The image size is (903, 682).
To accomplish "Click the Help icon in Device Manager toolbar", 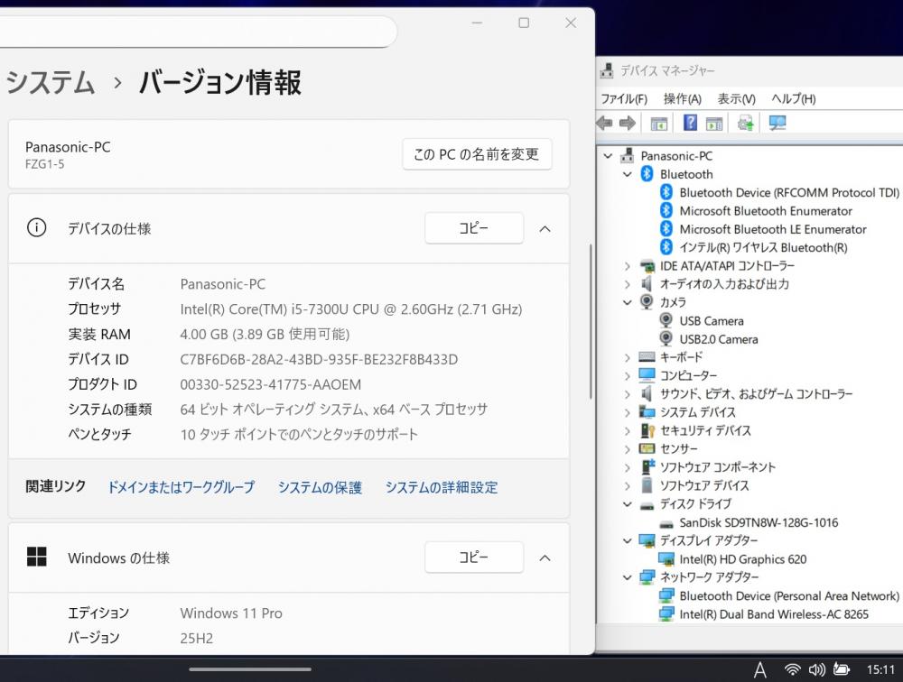I will [x=690, y=123].
